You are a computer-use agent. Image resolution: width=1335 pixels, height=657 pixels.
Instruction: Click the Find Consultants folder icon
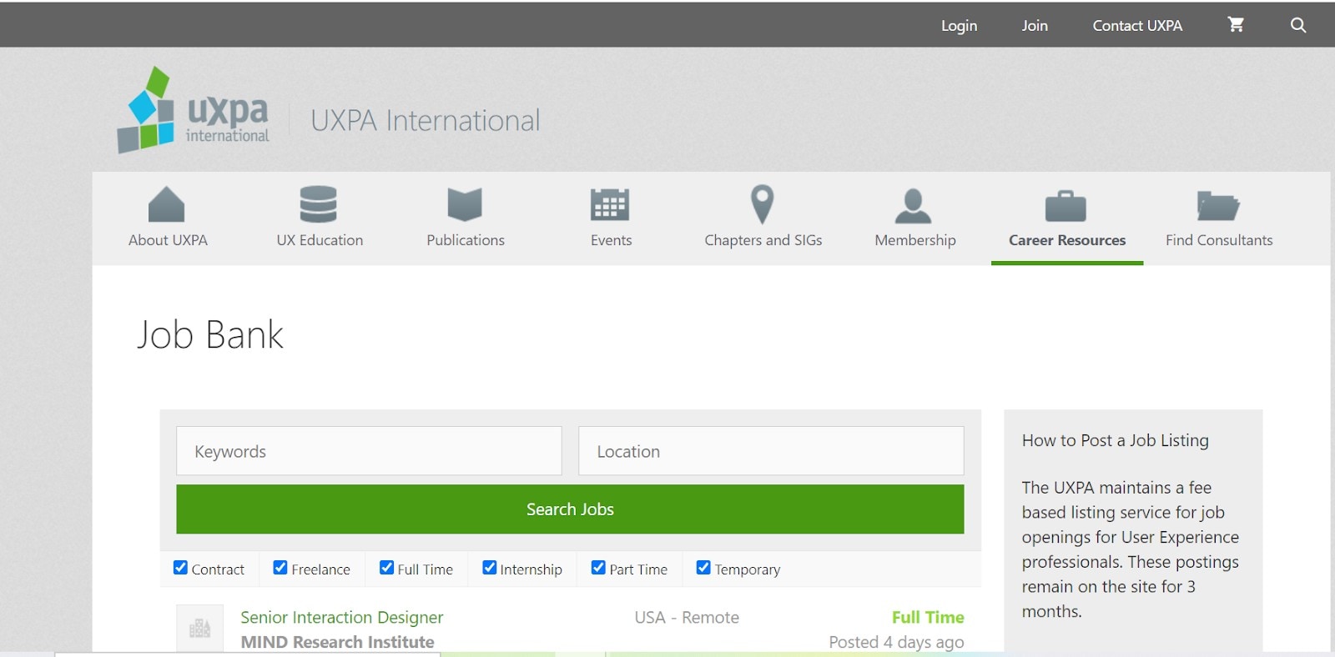pyautogui.click(x=1218, y=205)
